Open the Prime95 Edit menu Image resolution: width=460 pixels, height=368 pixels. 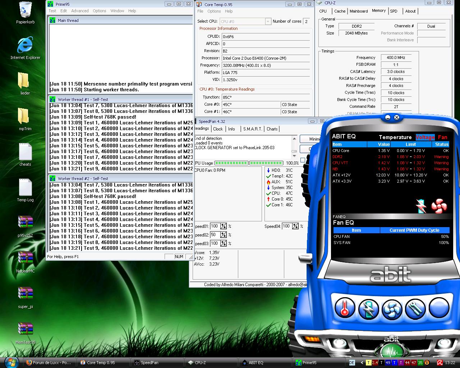tap(64, 11)
